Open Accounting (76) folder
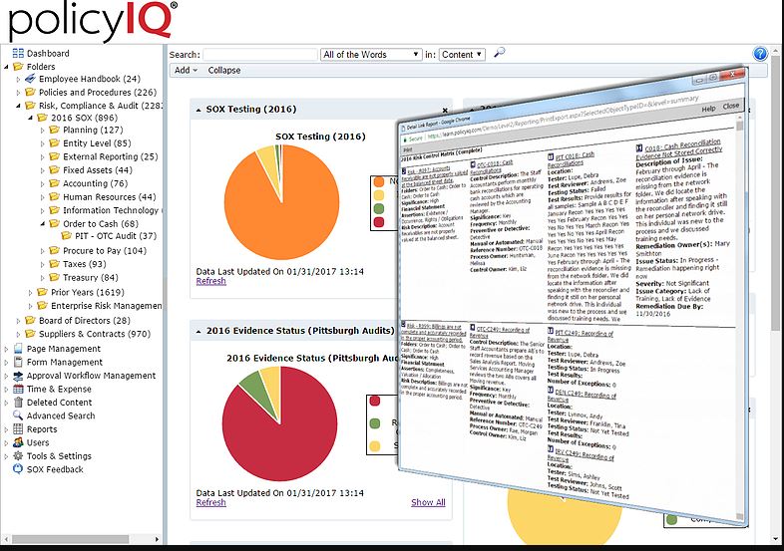The width and height of the screenshot is (784, 551). (95, 183)
